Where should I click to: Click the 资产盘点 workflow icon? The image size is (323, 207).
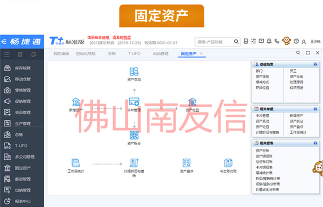pos(186,163)
